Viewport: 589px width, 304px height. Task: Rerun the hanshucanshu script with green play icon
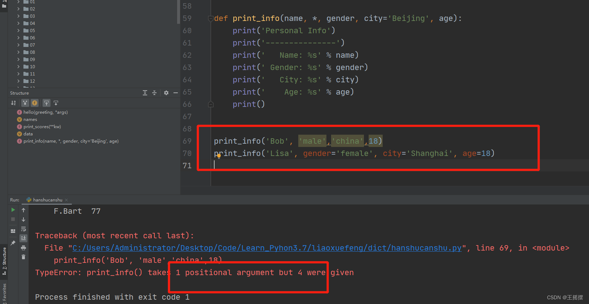(13, 210)
